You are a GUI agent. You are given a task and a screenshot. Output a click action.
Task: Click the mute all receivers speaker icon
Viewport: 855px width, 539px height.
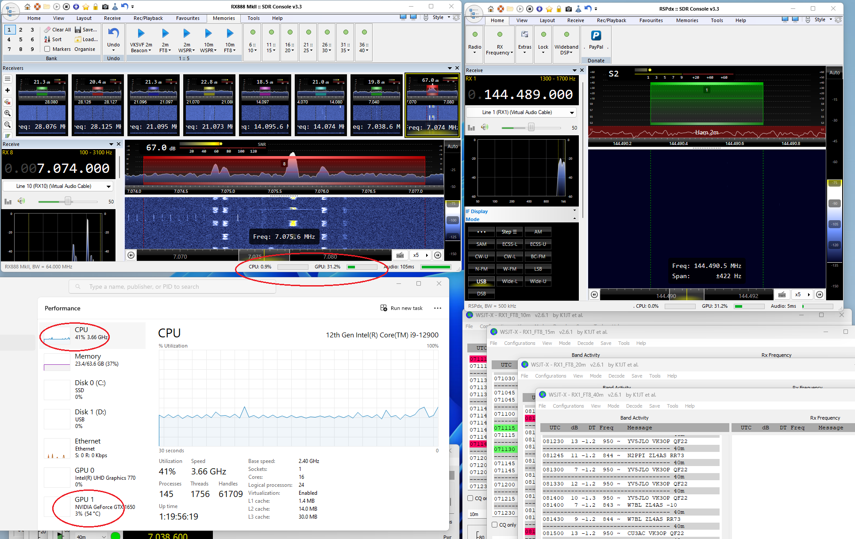tap(8, 102)
